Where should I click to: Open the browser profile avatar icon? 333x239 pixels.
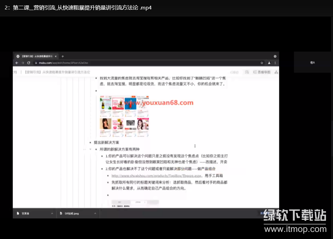[269, 63]
